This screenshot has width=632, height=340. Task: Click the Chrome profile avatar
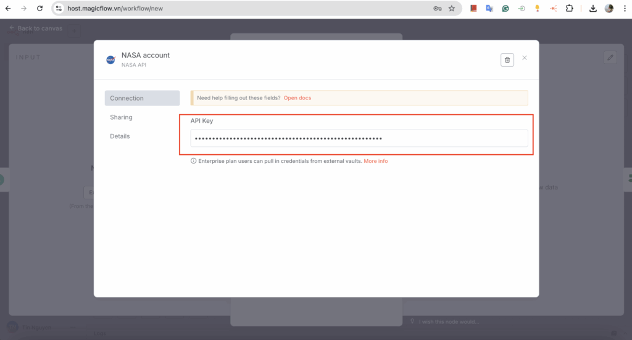tap(609, 9)
